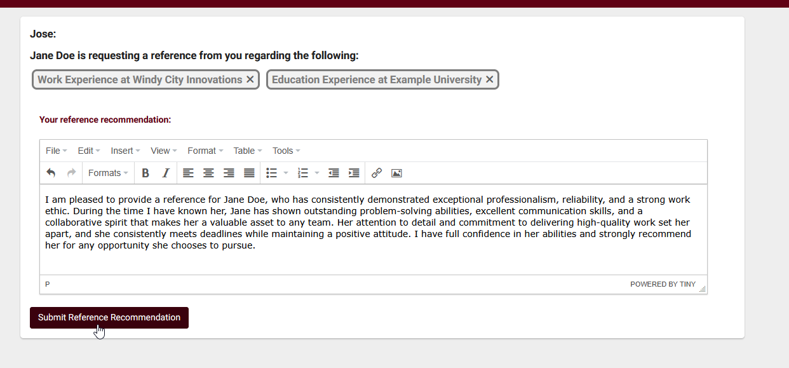Toggle Bold formatting
Screen dimensions: 789x368
point(145,173)
